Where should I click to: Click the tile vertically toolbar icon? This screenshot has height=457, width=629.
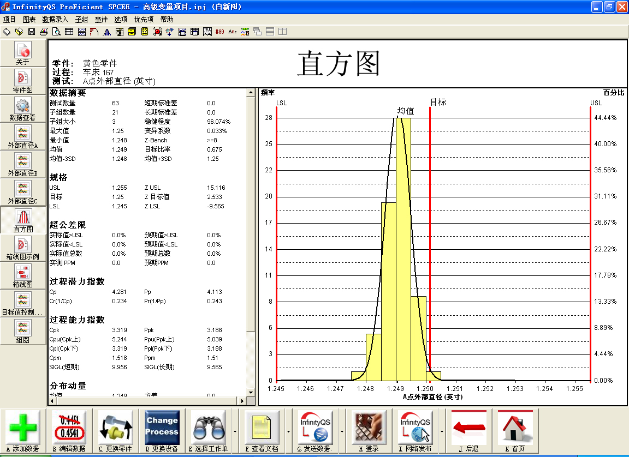(282, 32)
